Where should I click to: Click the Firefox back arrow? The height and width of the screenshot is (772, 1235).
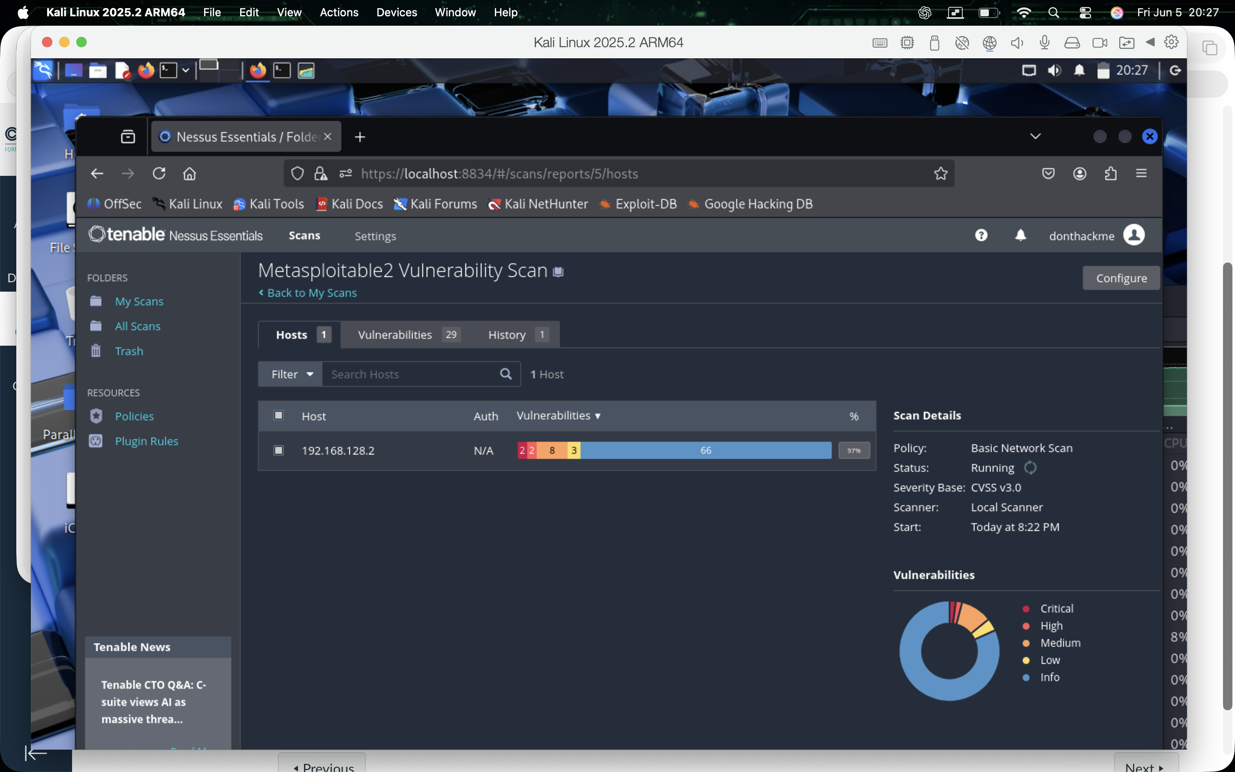point(97,174)
